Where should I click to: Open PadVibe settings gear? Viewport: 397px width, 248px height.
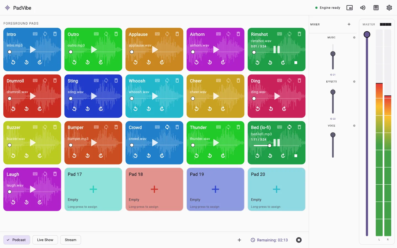tap(389, 8)
